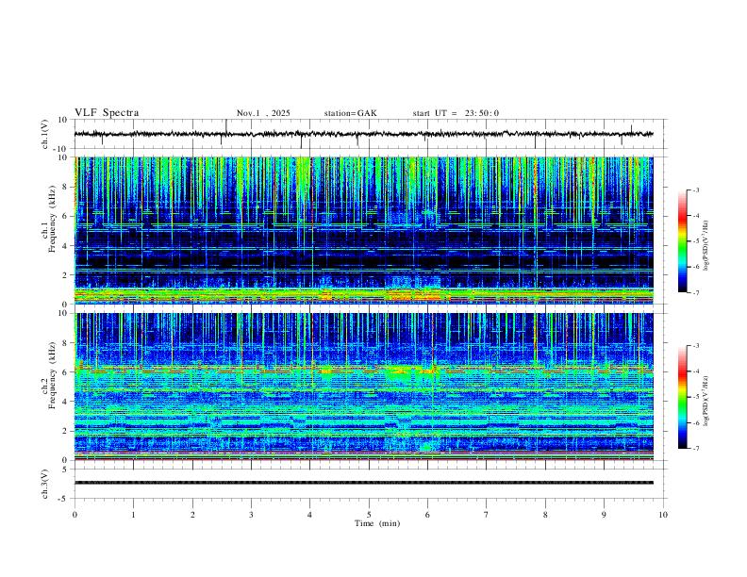Click the "-7" tick on upper color bar
Screen dimensions: 747x577
(x=695, y=292)
